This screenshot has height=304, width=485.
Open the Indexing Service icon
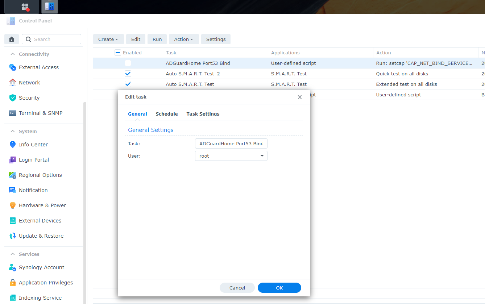click(x=13, y=298)
